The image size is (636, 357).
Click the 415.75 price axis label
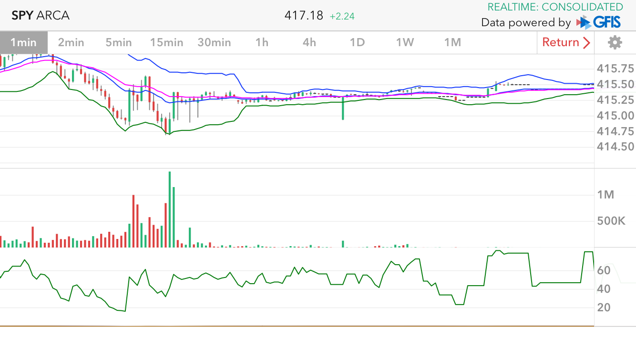point(615,69)
